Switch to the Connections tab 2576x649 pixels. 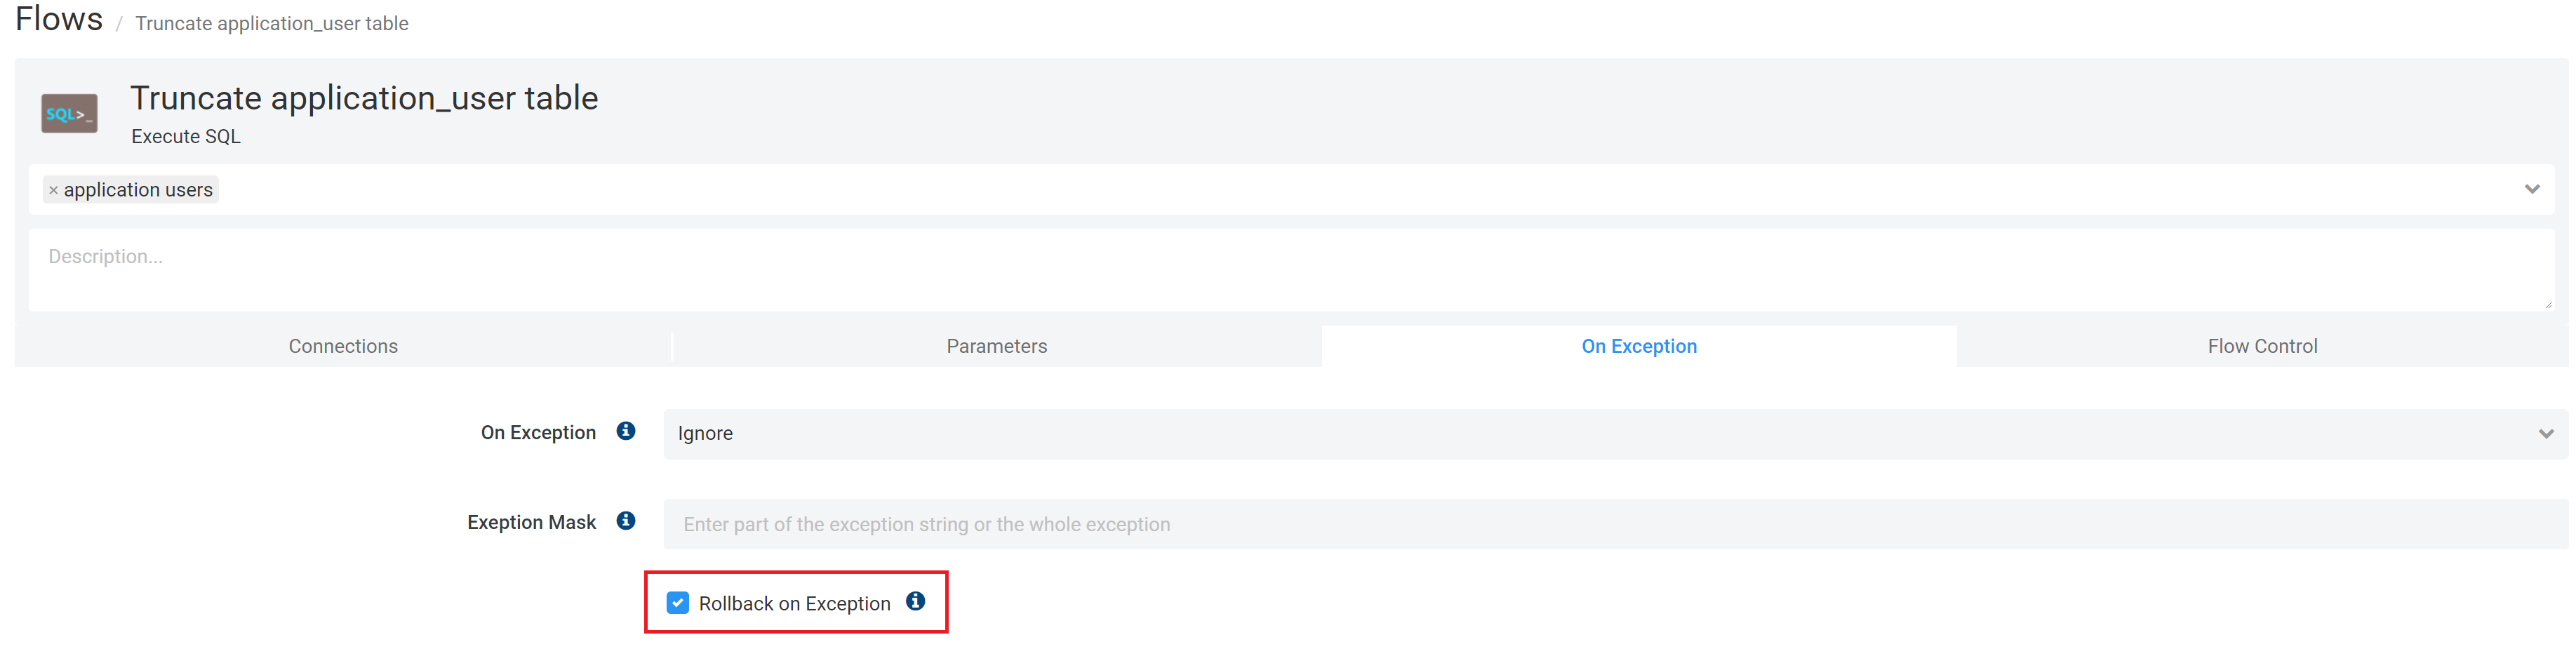point(343,345)
